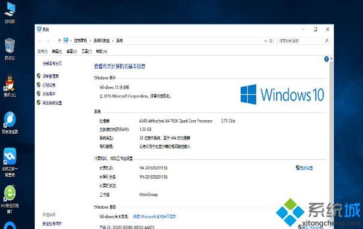Launch the Tencent QQ penguin icon
Image resolution: width=363 pixels, height=229 pixels.
click(x=10, y=86)
